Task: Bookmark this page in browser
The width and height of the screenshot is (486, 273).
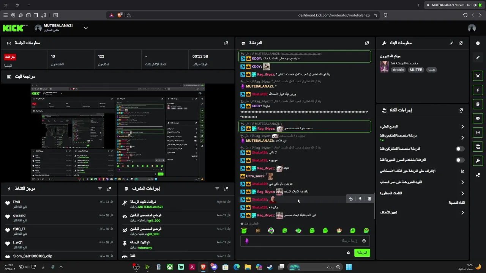Action: tap(385, 15)
